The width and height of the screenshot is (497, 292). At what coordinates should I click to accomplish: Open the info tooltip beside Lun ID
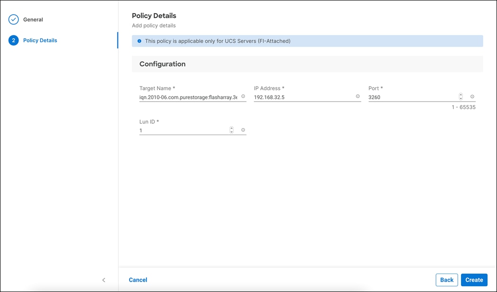pos(243,130)
